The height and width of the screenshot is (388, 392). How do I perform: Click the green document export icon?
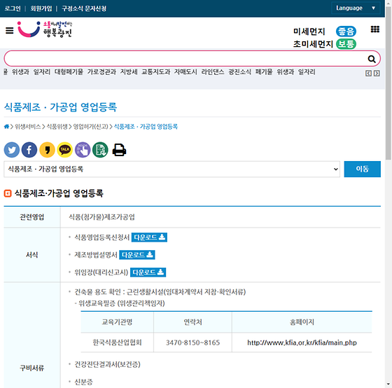click(100, 150)
